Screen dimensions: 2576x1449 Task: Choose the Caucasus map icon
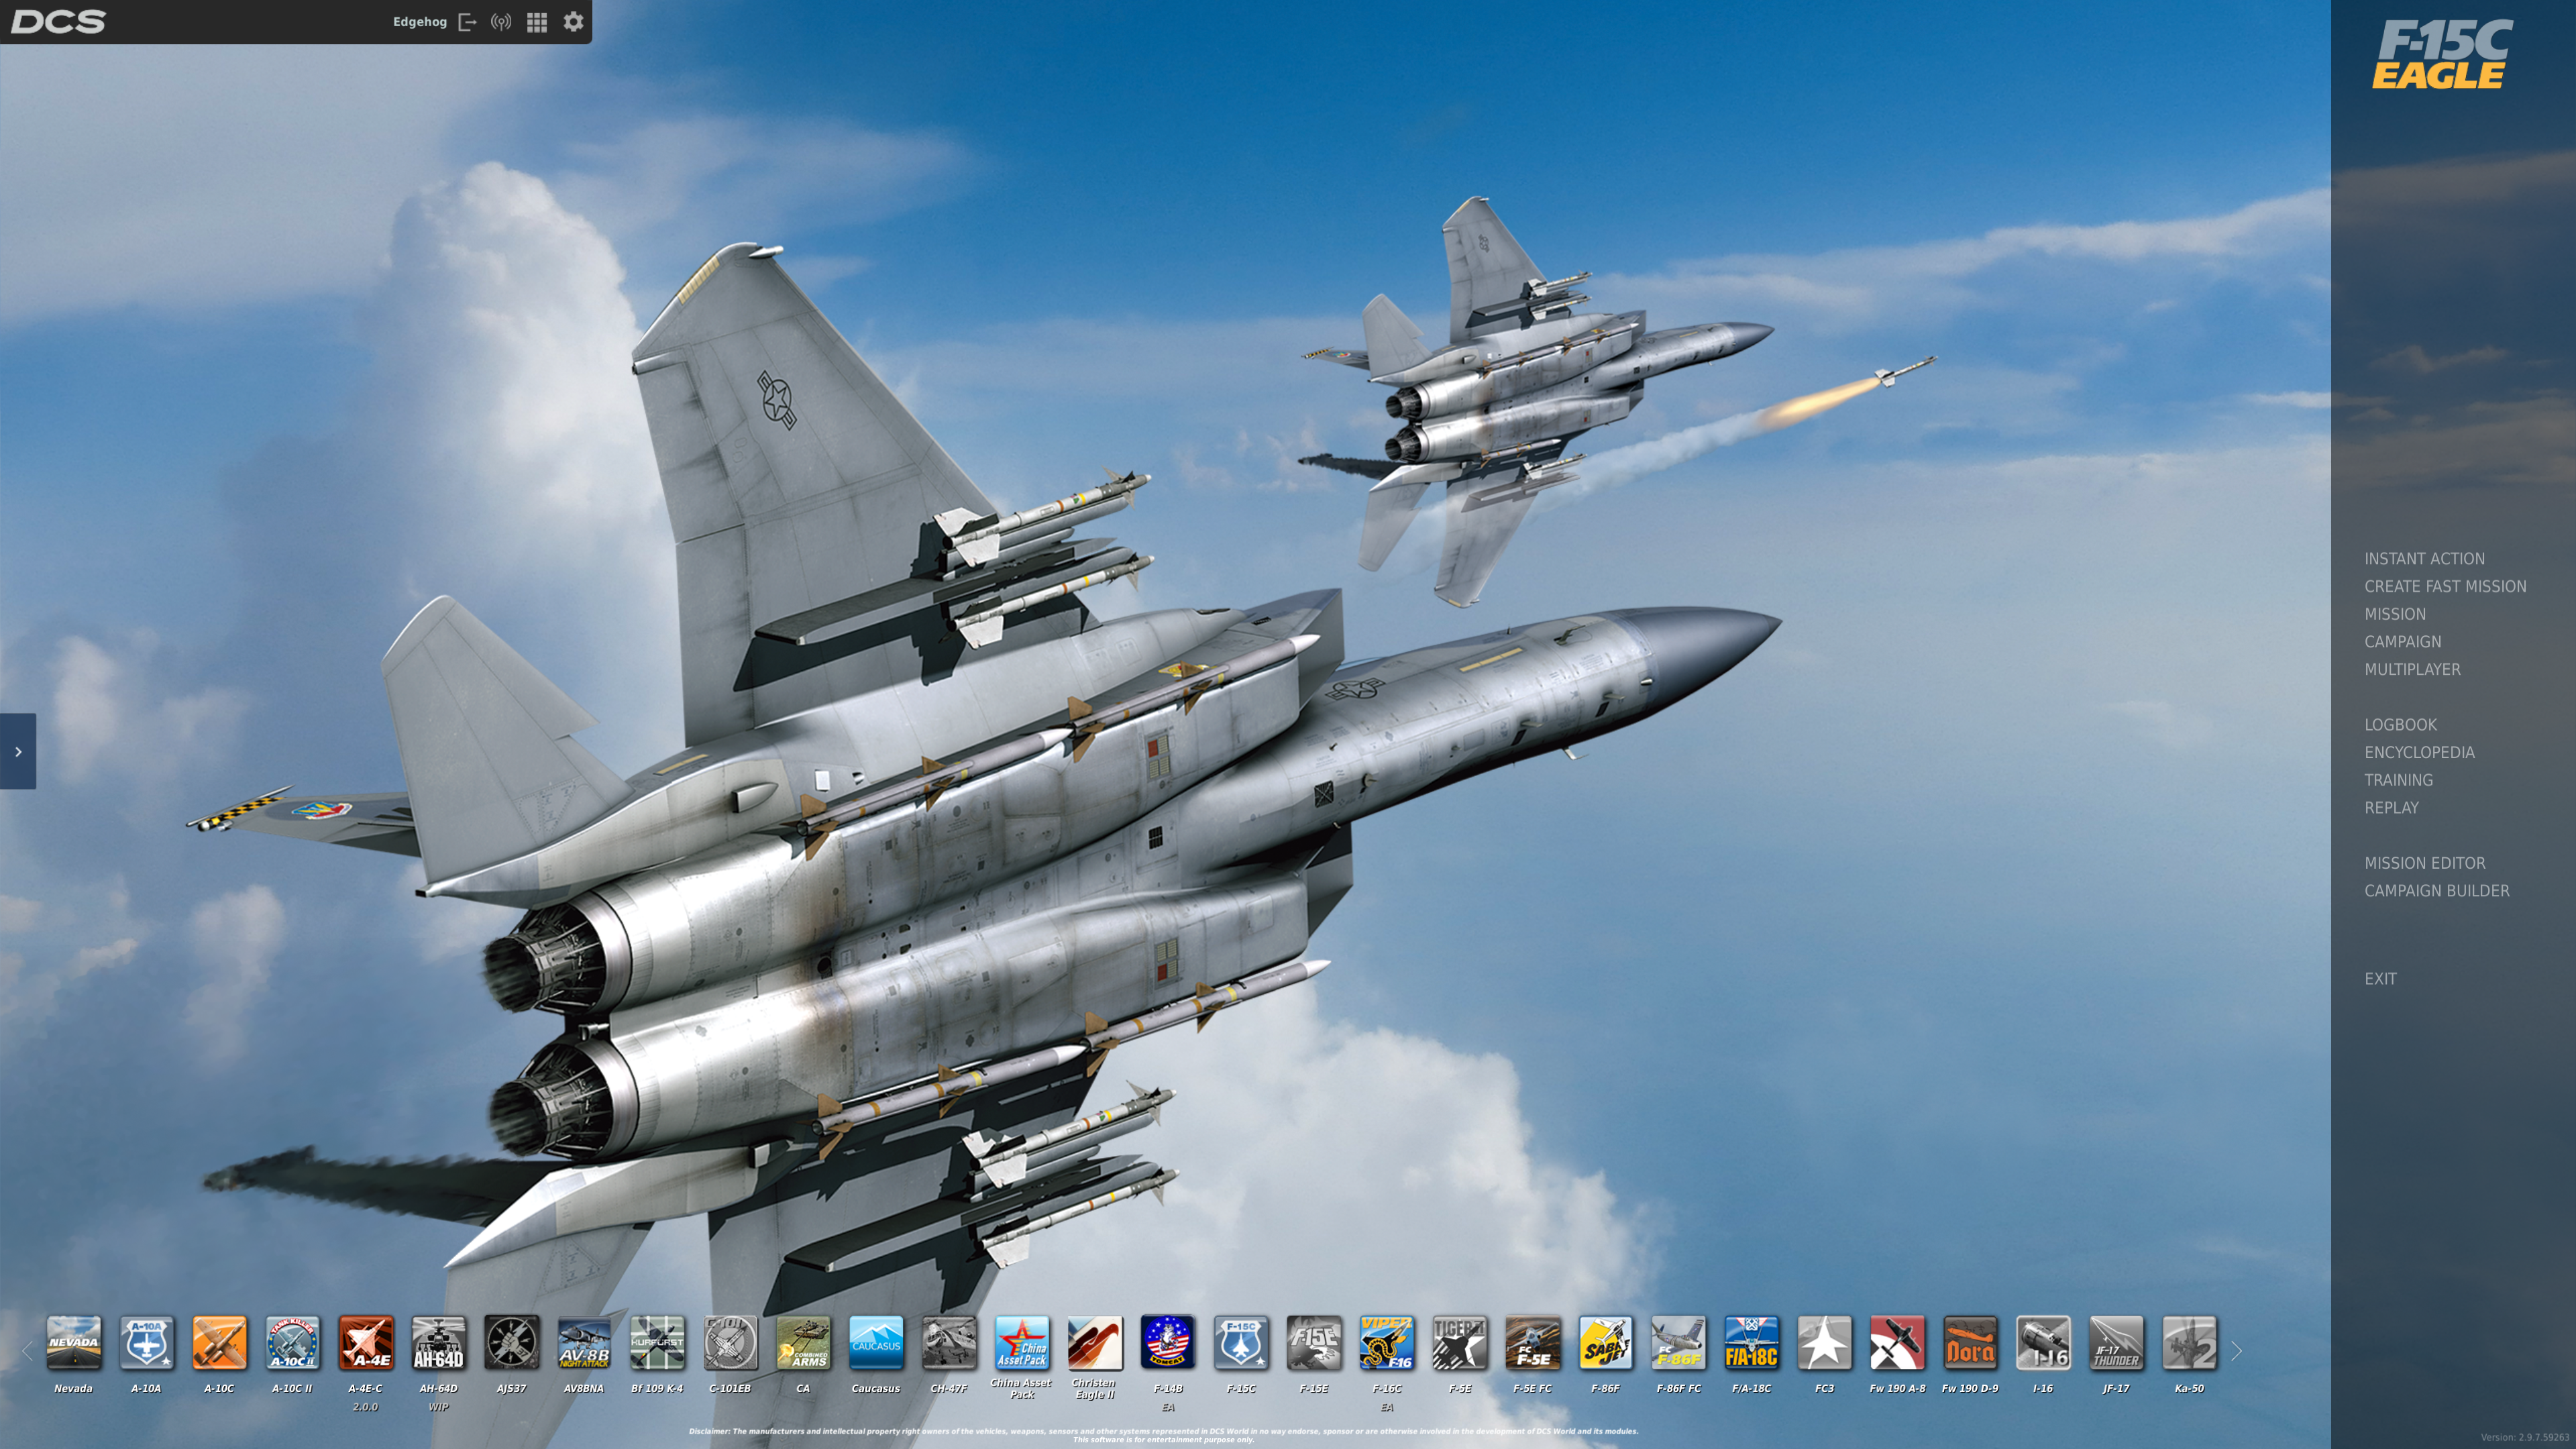pos(876,1342)
